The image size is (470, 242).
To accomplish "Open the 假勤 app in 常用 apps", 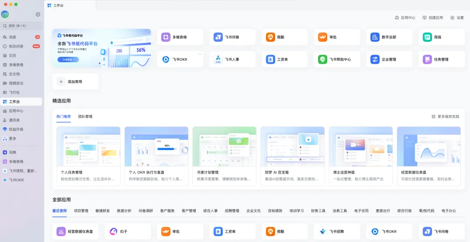I will coord(285,37).
